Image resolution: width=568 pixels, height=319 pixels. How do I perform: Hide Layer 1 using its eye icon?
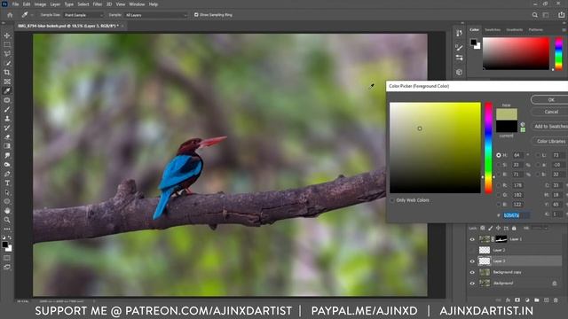click(472, 239)
